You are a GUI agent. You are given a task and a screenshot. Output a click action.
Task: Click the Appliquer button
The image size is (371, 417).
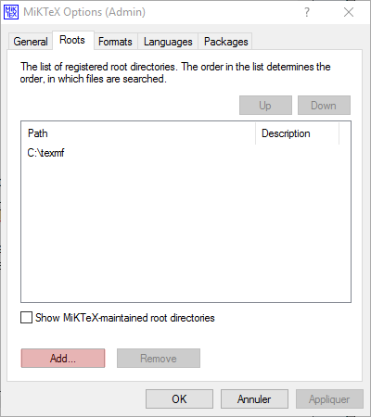coord(329,399)
